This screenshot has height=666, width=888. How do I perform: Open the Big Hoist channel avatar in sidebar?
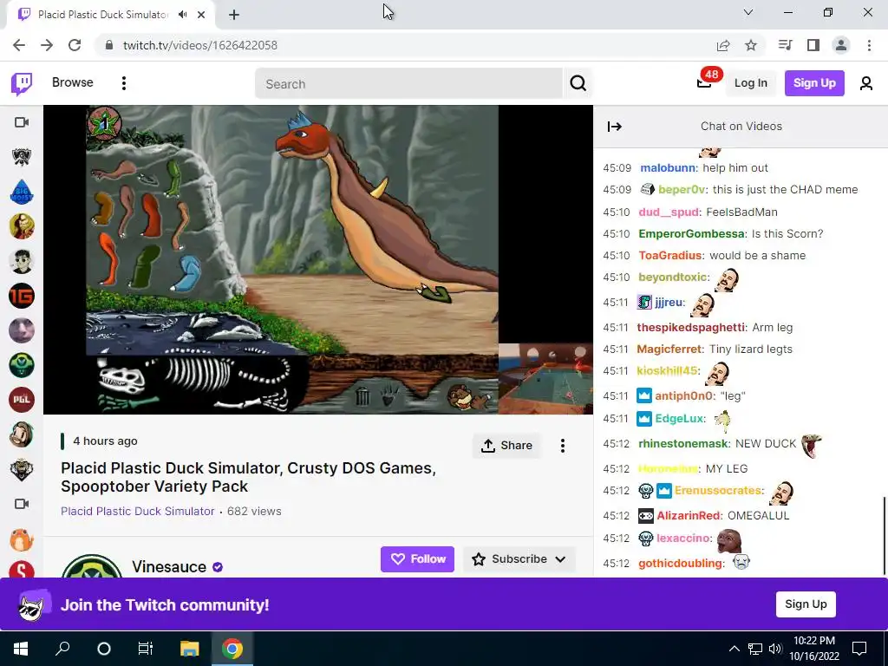pyautogui.click(x=22, y=192)
